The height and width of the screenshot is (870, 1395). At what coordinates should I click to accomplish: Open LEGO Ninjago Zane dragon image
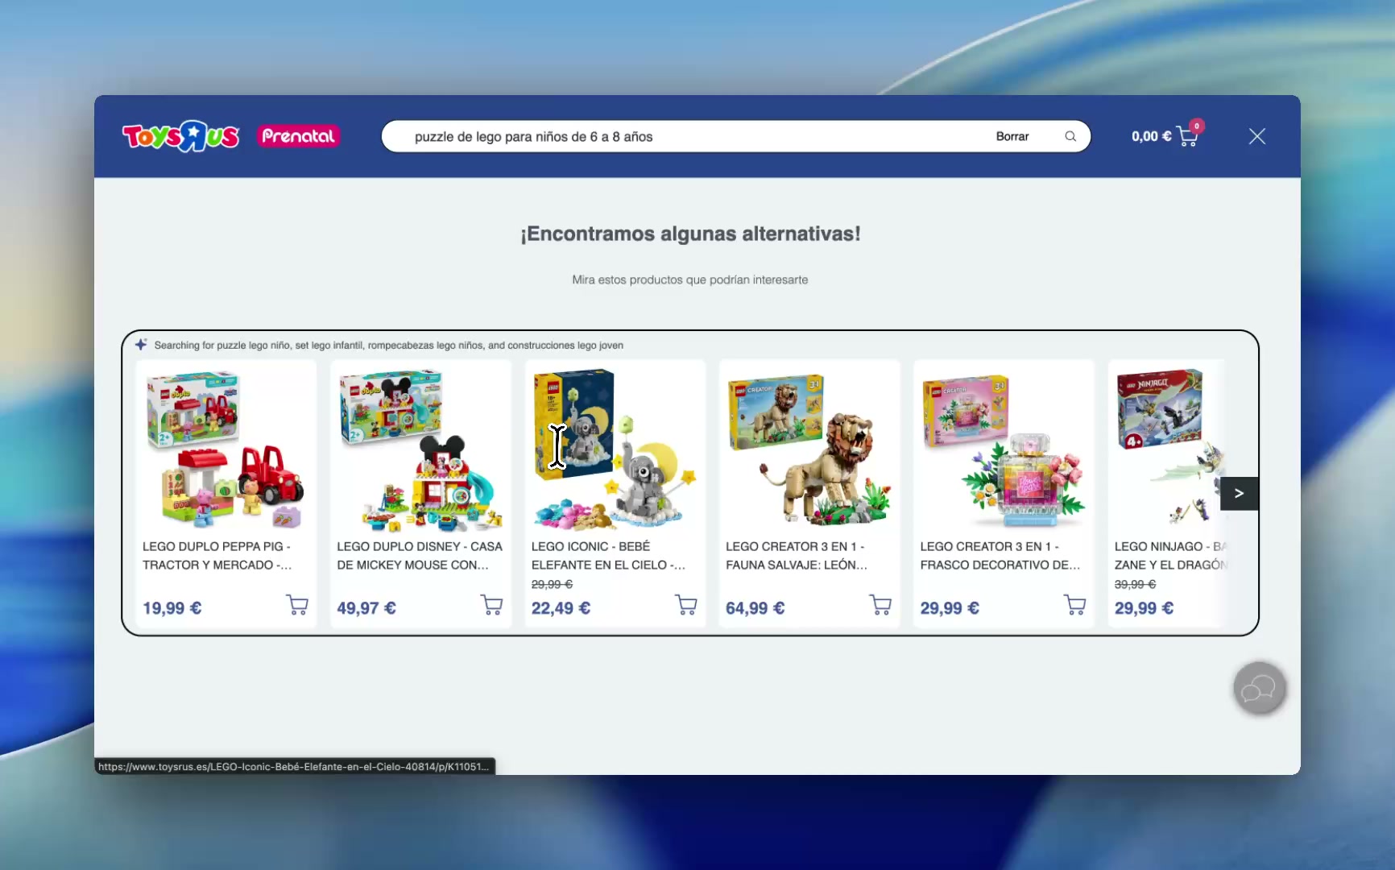point(1169,448)
